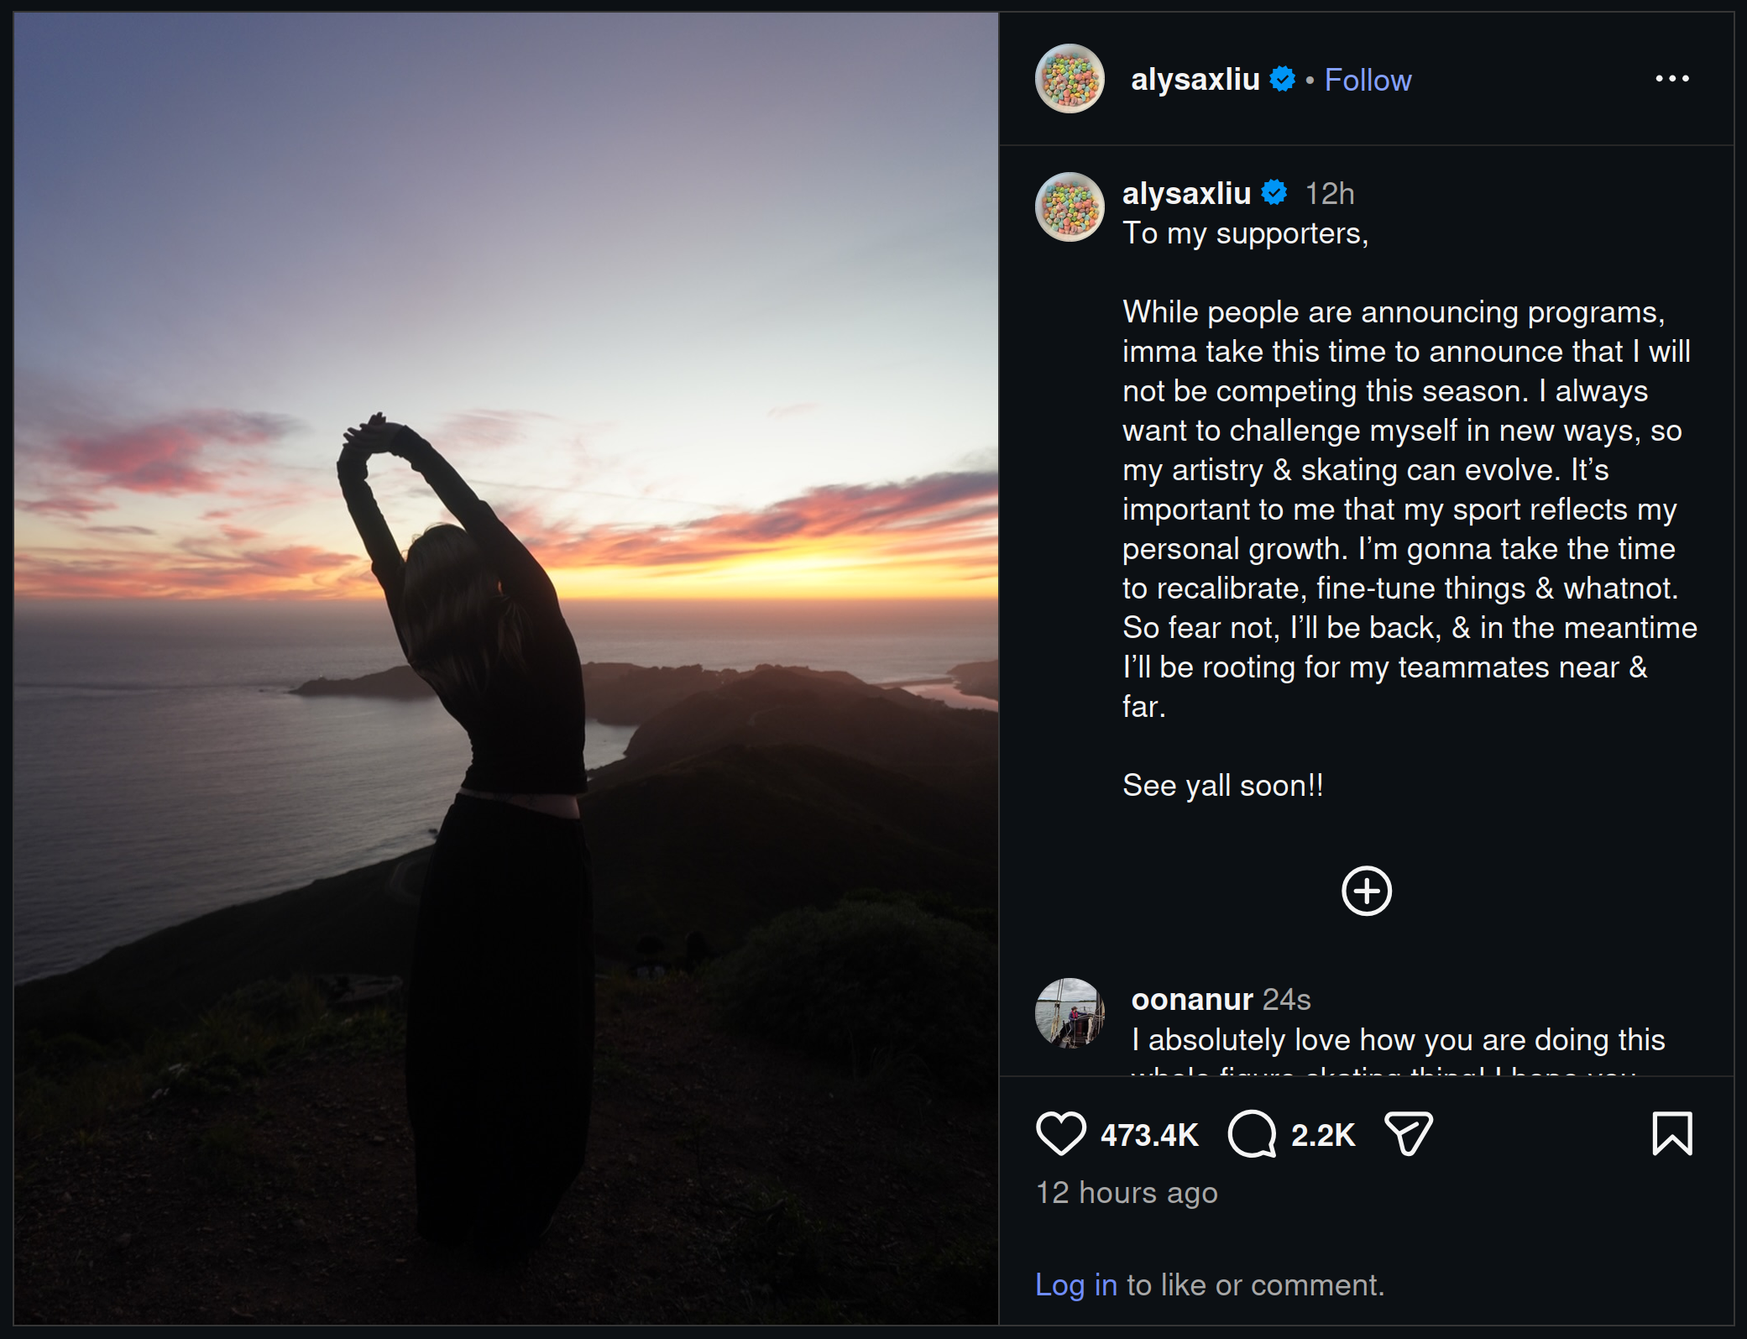1747x1339 pixels.
Task: Click the caption author's avatar next to 12h
Action: point(1070,207)
